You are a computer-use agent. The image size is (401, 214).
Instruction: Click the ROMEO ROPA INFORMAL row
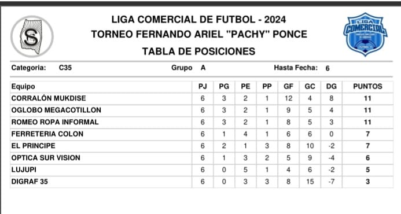click(x=201, y=122)
